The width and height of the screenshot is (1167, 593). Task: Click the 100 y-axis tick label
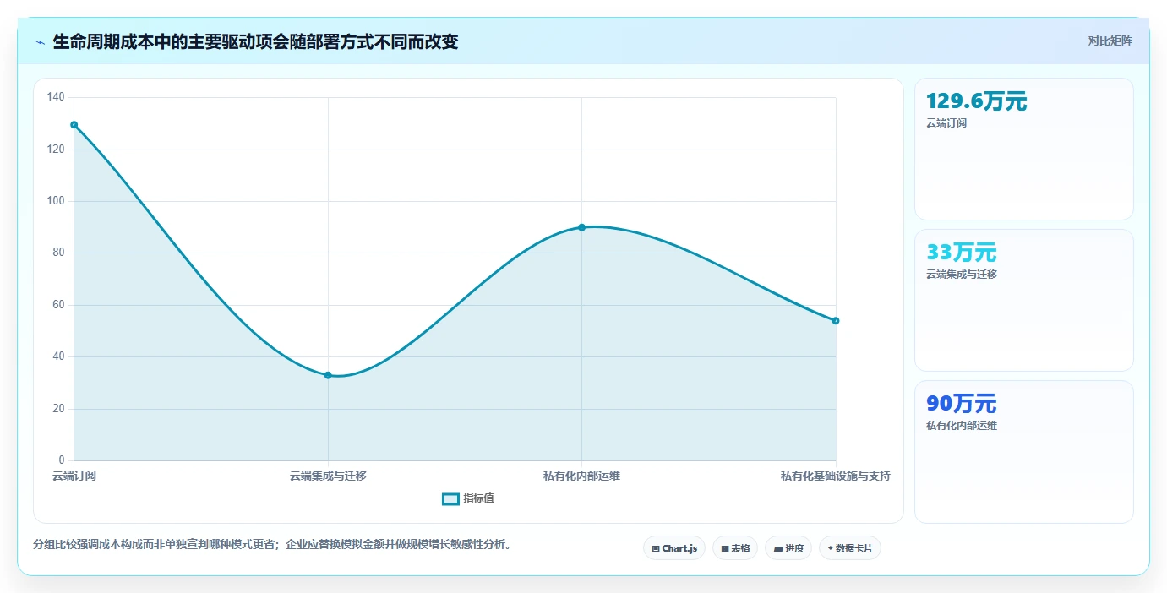[56, 201]
